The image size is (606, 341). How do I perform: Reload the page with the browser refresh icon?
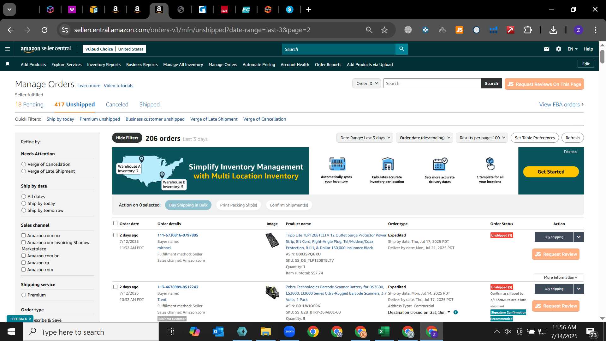(45, 30)
